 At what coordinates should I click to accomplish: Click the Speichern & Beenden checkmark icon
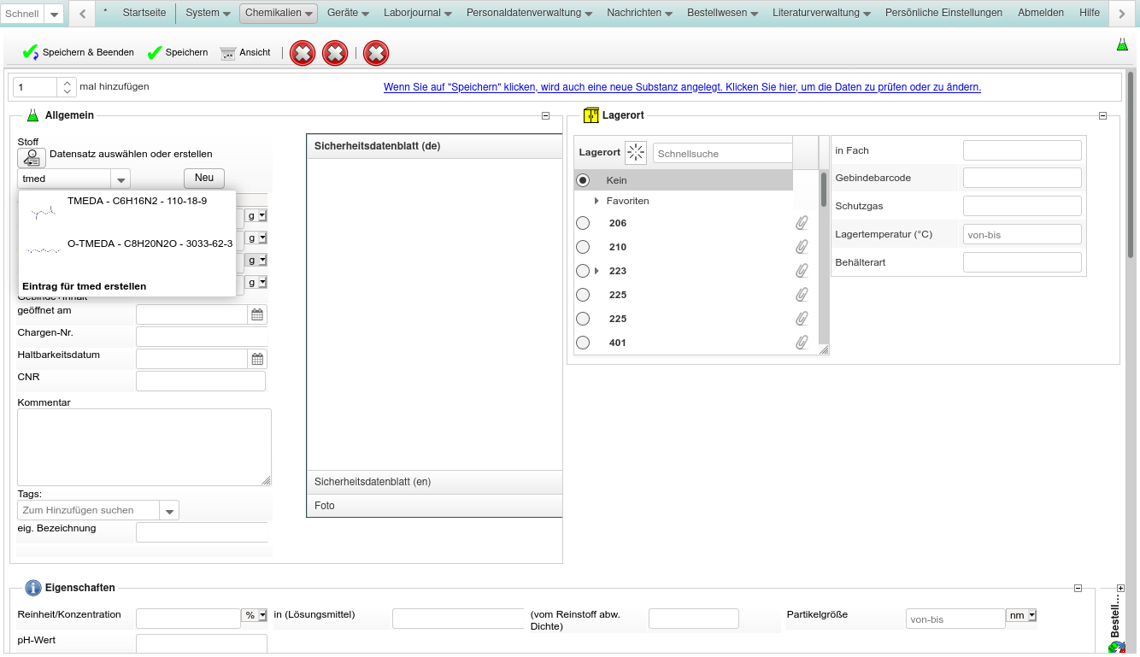31,53
